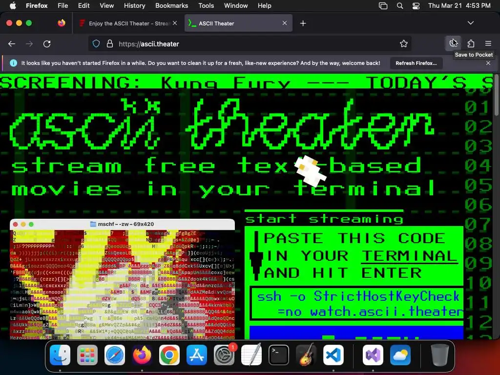Open the Apple menu
500x375 pixels.
point(13,5)
